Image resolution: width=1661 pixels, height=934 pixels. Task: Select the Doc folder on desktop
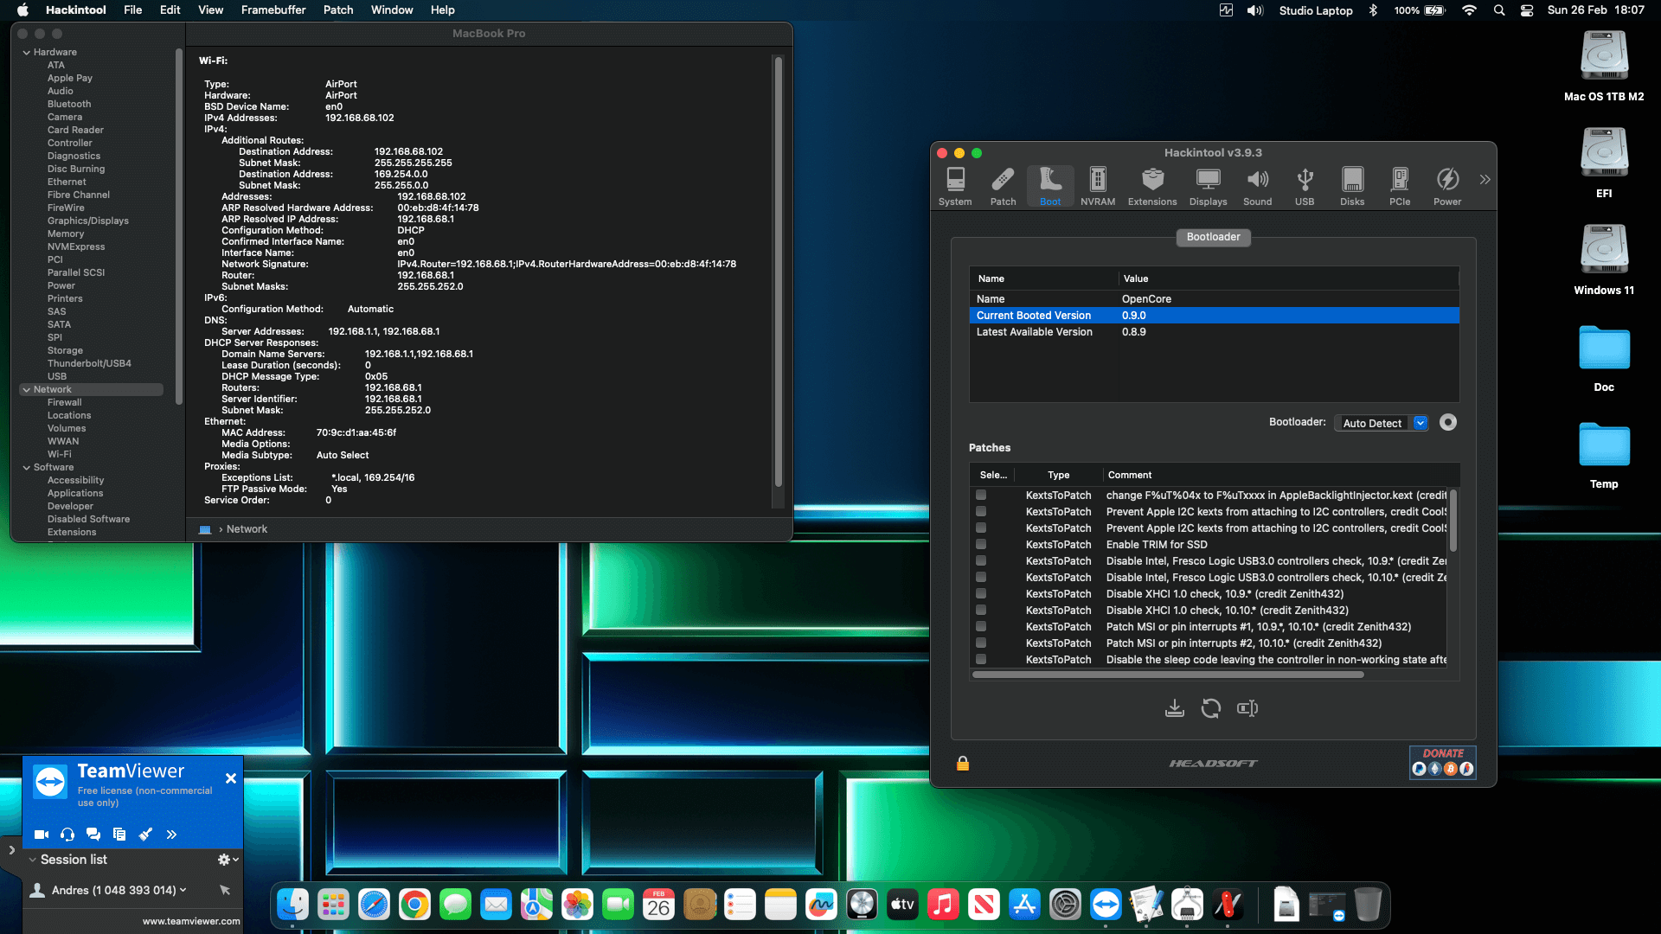point(1604,358)
